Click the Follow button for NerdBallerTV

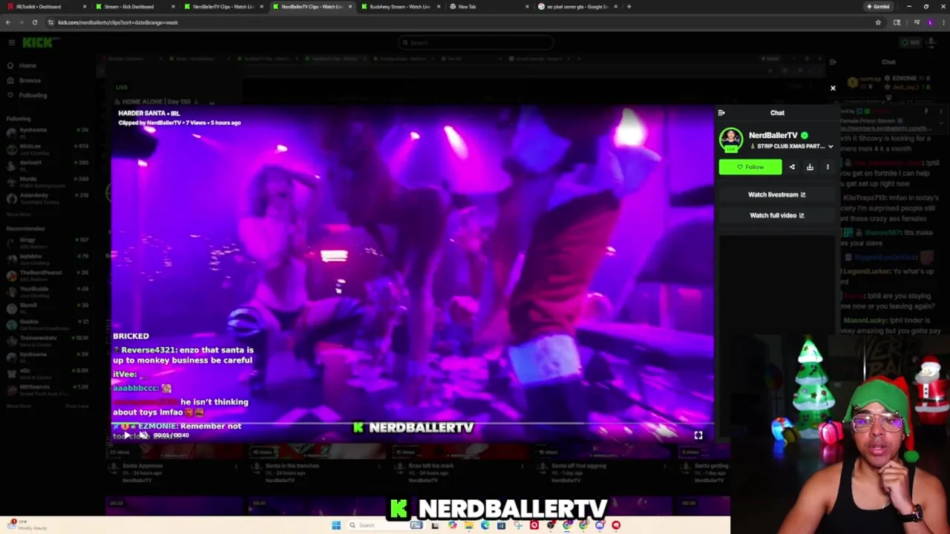click(750, 167)
